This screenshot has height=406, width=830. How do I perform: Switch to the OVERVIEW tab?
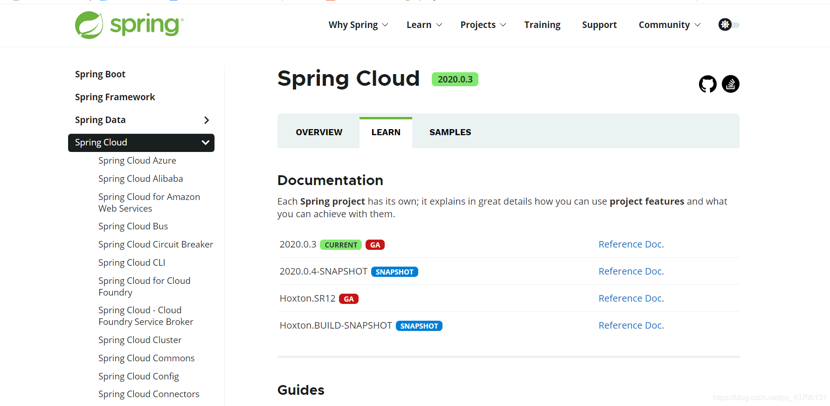pyautogui.click(x=319, y=132)
